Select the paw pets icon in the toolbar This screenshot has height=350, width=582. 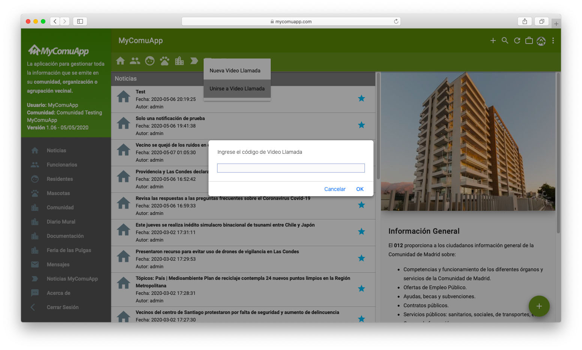[x=164, y=61]
